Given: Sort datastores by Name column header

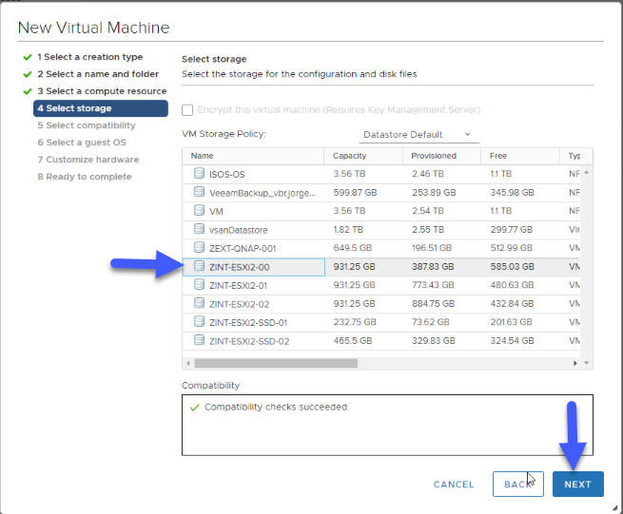Looking at the screenshot, I should point(253,156).
